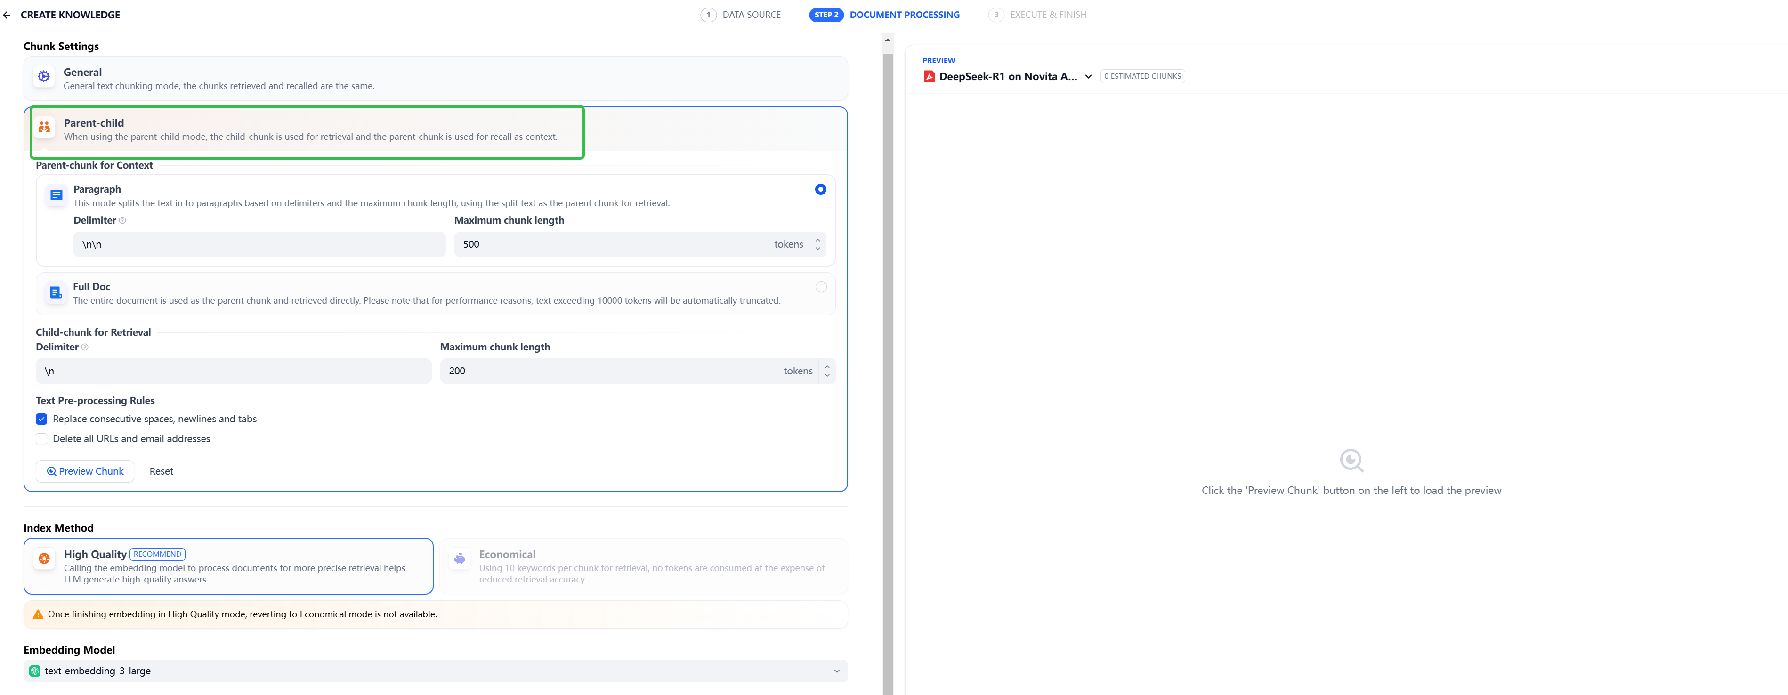Increase parent Maximum chunk length with stepper
Image resolution: width=1788 pixels, height=695 pixels.
(x=817, y=240)
